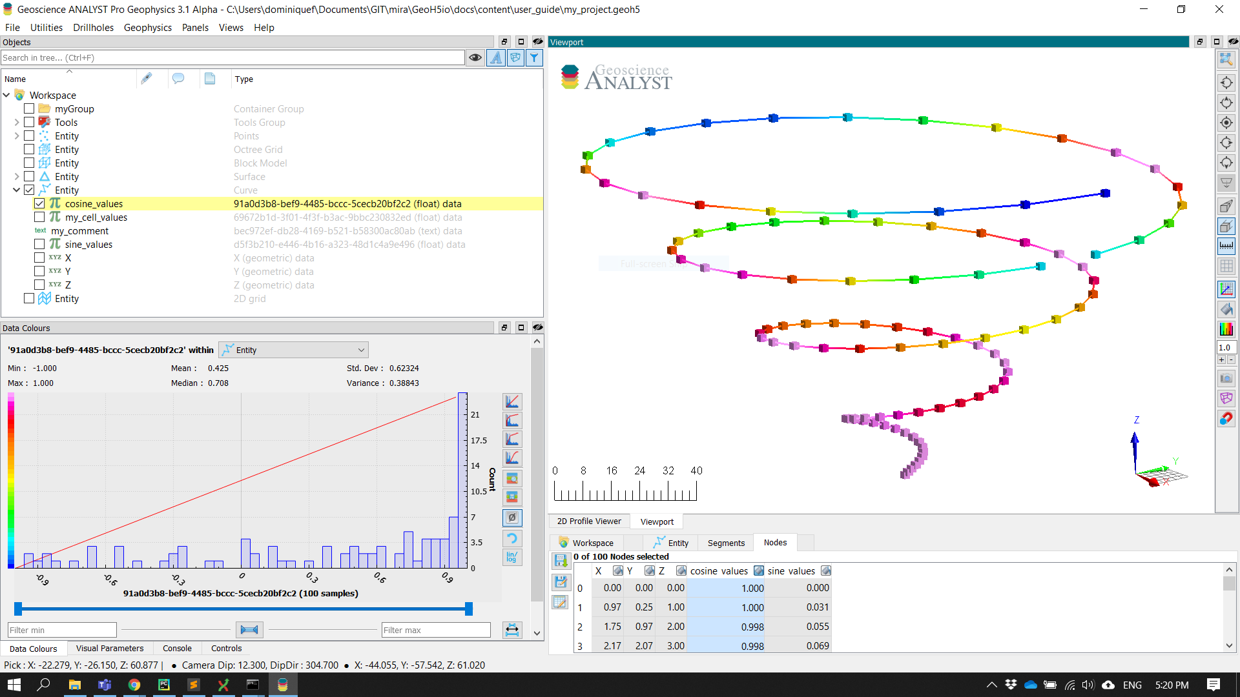The image size is (1240, 697).
Task: Switch to the Console tab
Action: coord(177,648)
